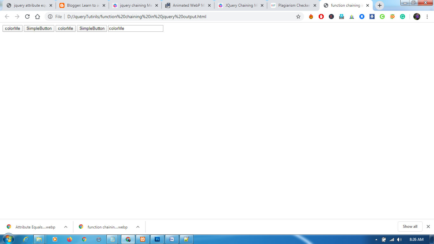
Task: Expand the Attribute Equals download item
Action: 66,227
